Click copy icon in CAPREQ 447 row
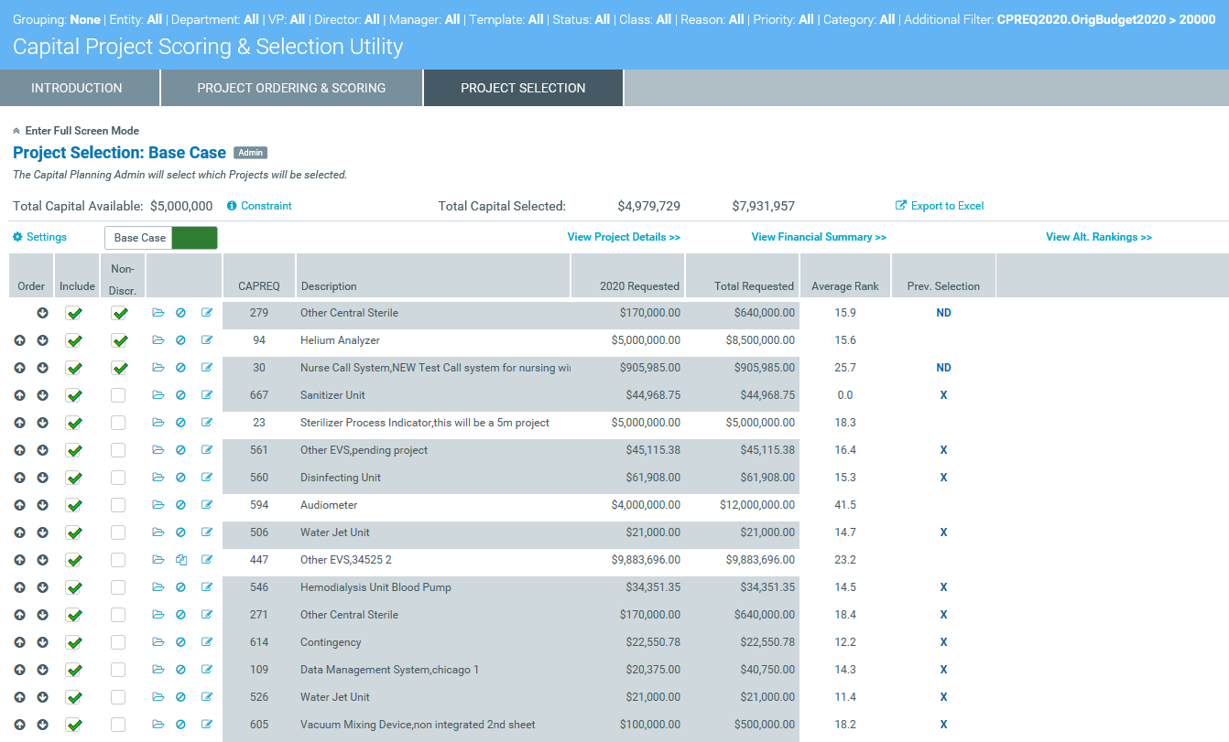The height and width of the screenshot is (742, 1229). point(181,560)
